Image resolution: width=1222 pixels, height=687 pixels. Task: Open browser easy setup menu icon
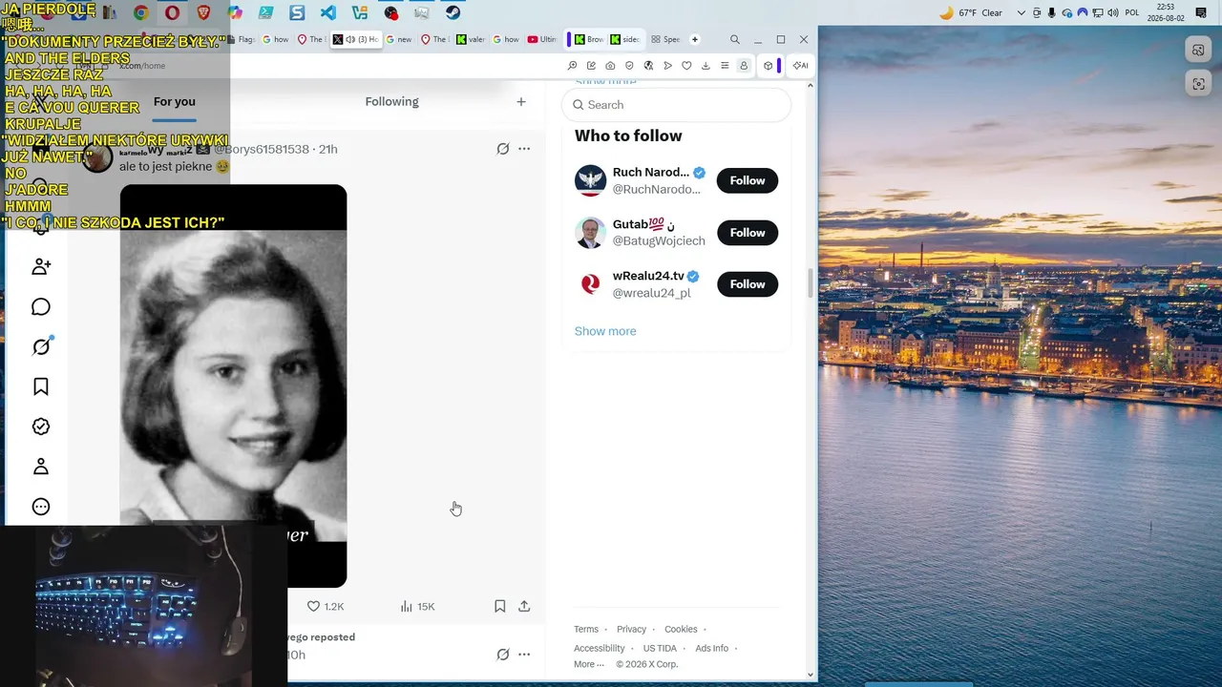click(725, 66)
